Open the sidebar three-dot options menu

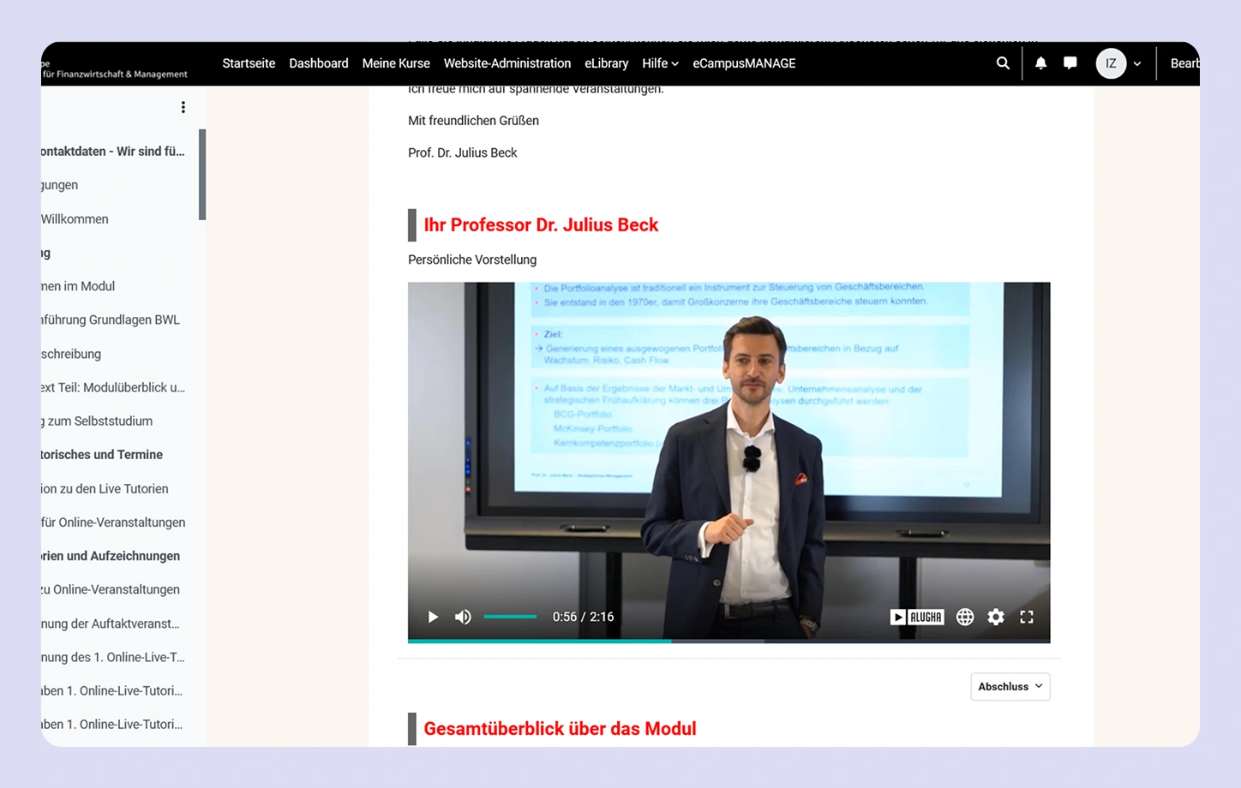click(183, 107)
